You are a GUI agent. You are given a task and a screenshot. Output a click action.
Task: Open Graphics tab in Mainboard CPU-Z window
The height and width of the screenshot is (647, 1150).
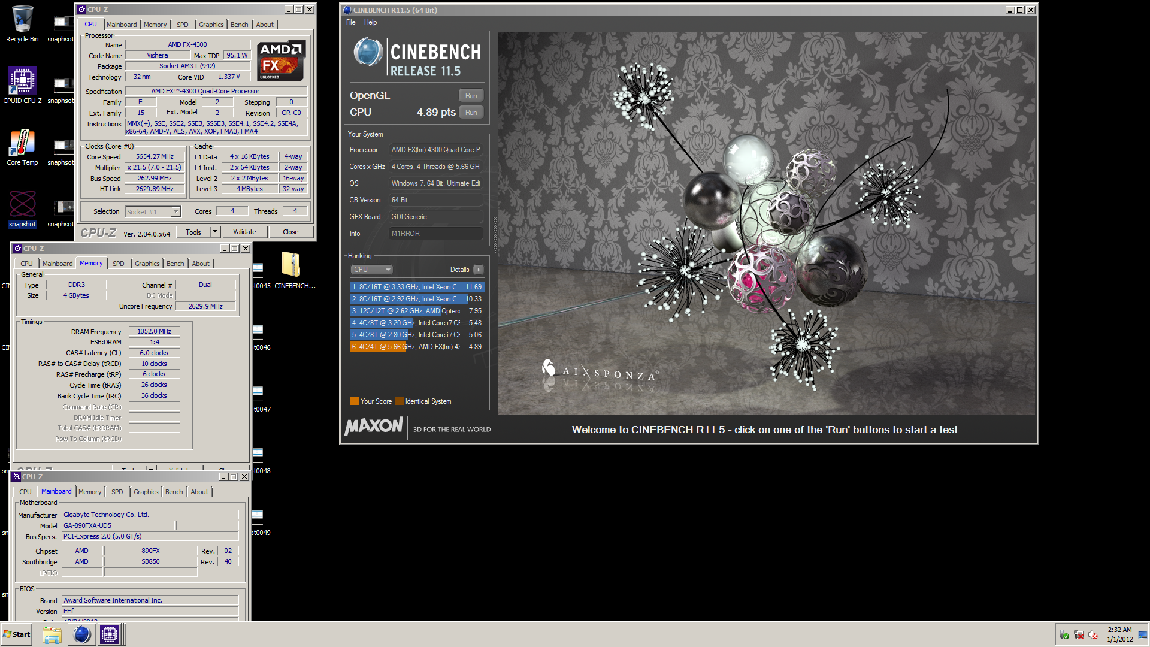pyautogui.click(x=146, y=492)
